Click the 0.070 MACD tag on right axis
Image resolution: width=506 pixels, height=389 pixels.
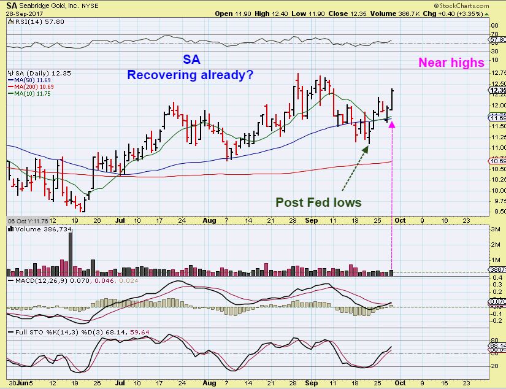[x=497, y=301]
